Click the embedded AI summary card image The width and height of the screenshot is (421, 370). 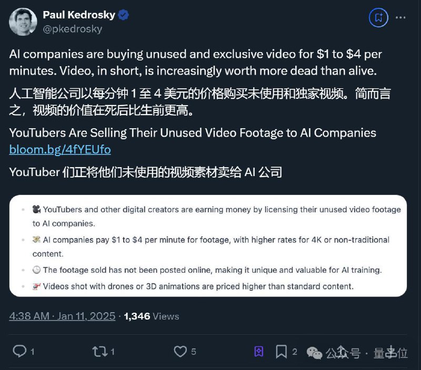click(x=210, y=248)
